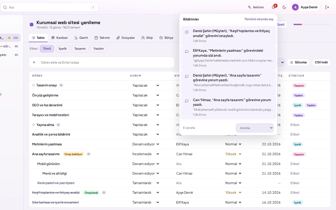The width and height of the screenshot is (336, 210).
Task: Click the milestone diamond next to Yayına alma
Action: [33, 125]
